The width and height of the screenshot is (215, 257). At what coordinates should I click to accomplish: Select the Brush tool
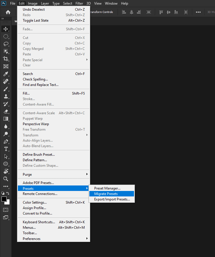pyautogui.click(x=6, y=89)
